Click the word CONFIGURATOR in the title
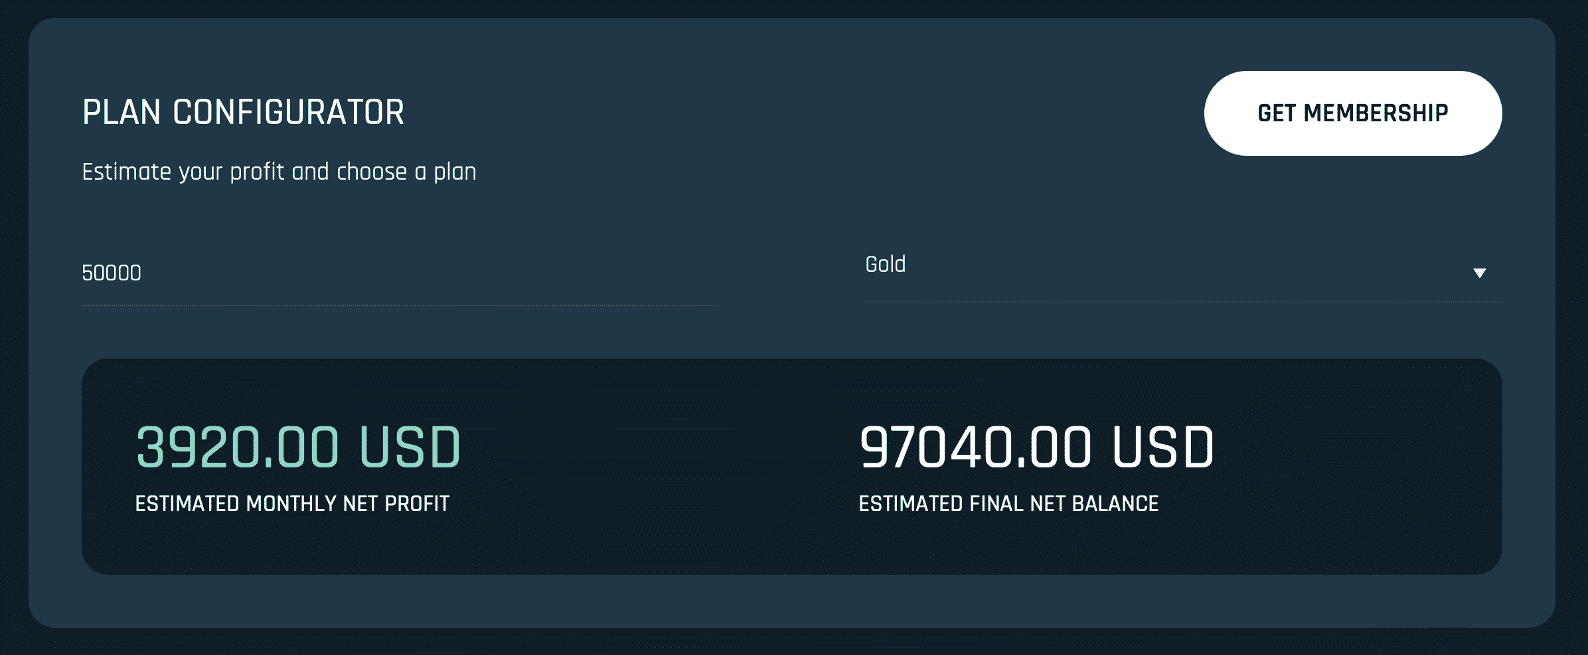Screen dimensions: 1588x655 pyautogui.click(x=289, y=112)
